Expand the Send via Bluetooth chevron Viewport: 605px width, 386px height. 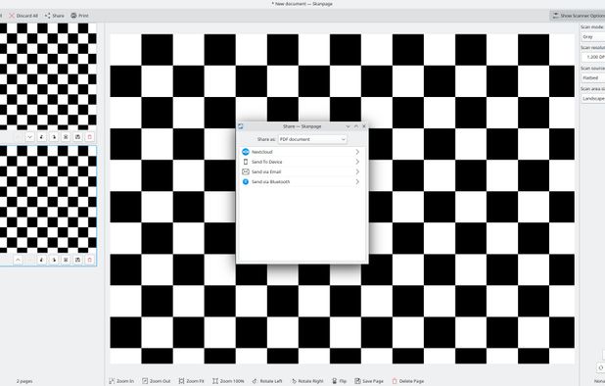[x=357, y=182]
